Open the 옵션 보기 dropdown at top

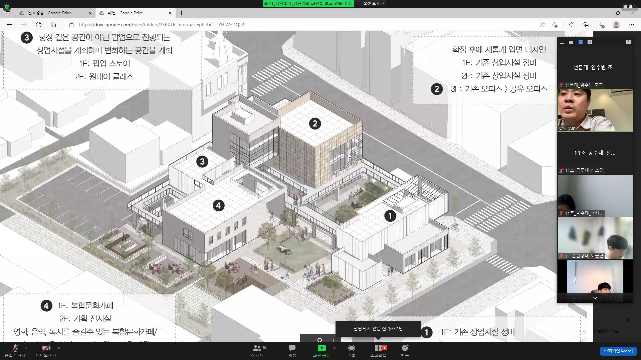[x=373, y=3]
